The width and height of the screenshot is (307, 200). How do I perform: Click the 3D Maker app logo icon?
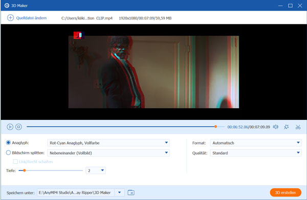click(x=7, y=6)
